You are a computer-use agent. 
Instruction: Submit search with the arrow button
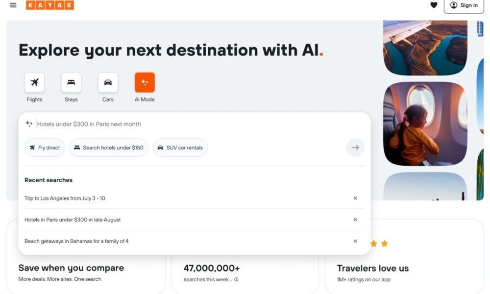pyautogui.click(x=355, y=147)
